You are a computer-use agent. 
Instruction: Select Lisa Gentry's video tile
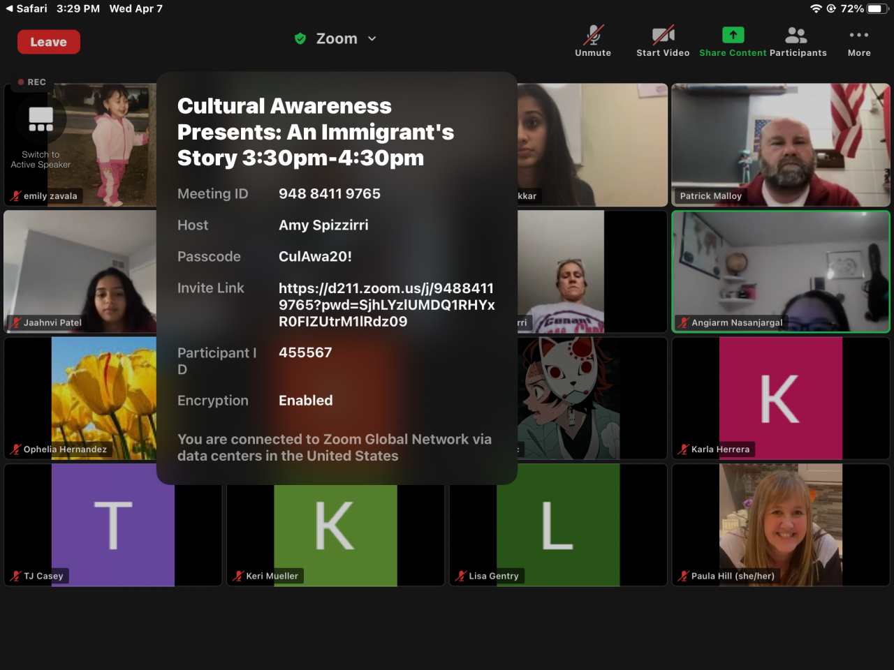[558, 525]
